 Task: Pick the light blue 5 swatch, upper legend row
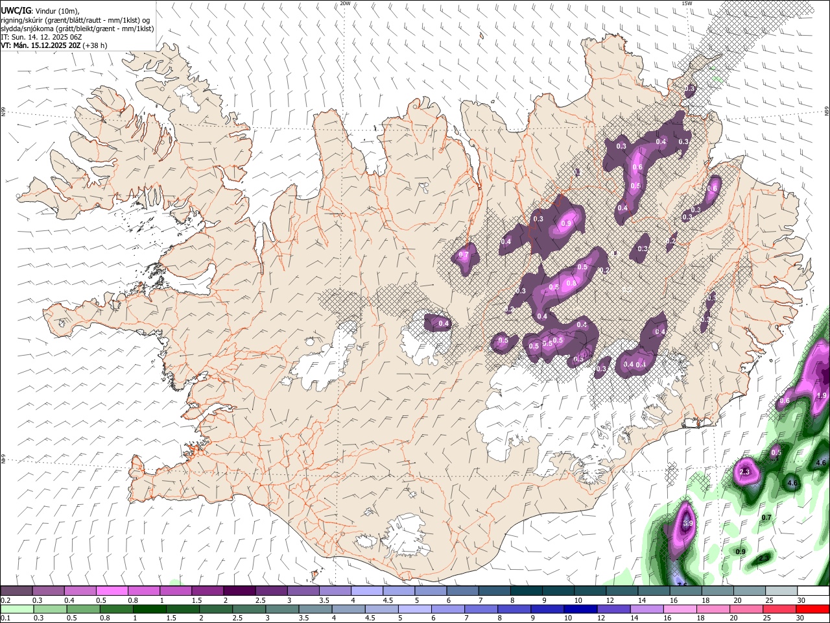tap(430, 591)
